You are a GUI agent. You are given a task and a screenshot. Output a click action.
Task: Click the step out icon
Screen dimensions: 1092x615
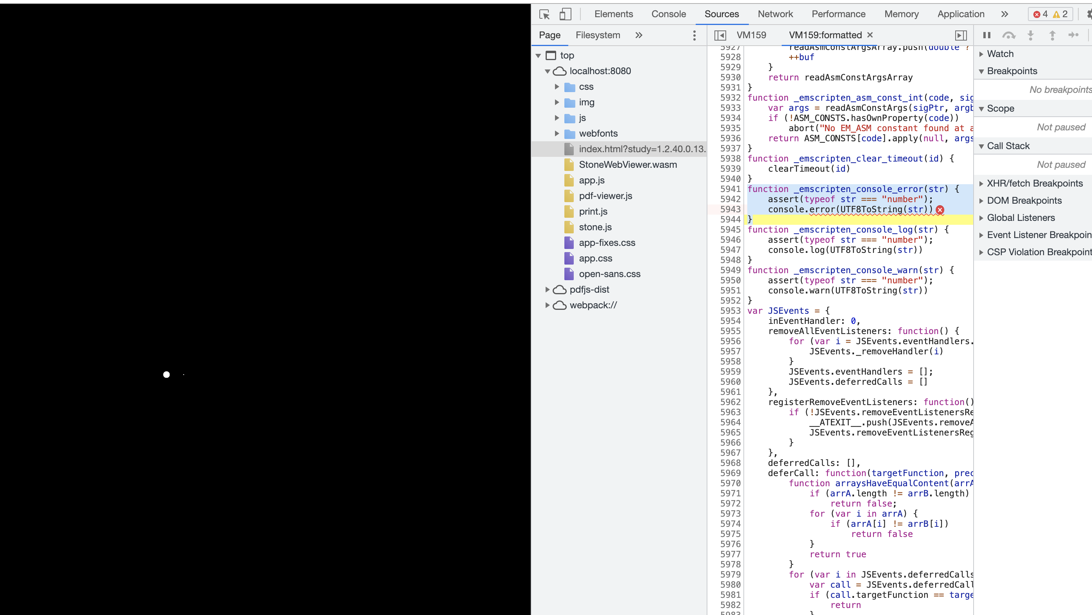1052,35
